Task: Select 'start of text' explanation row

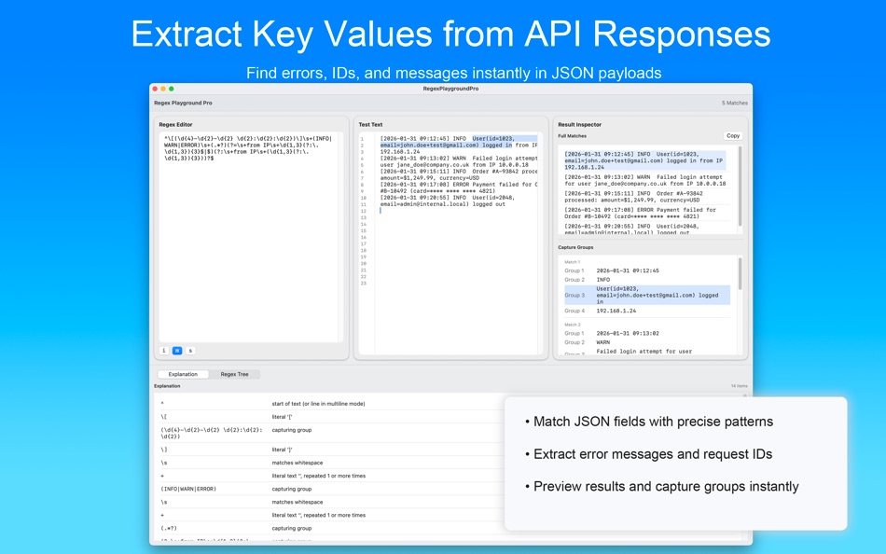Action: [x=330, y=404]
